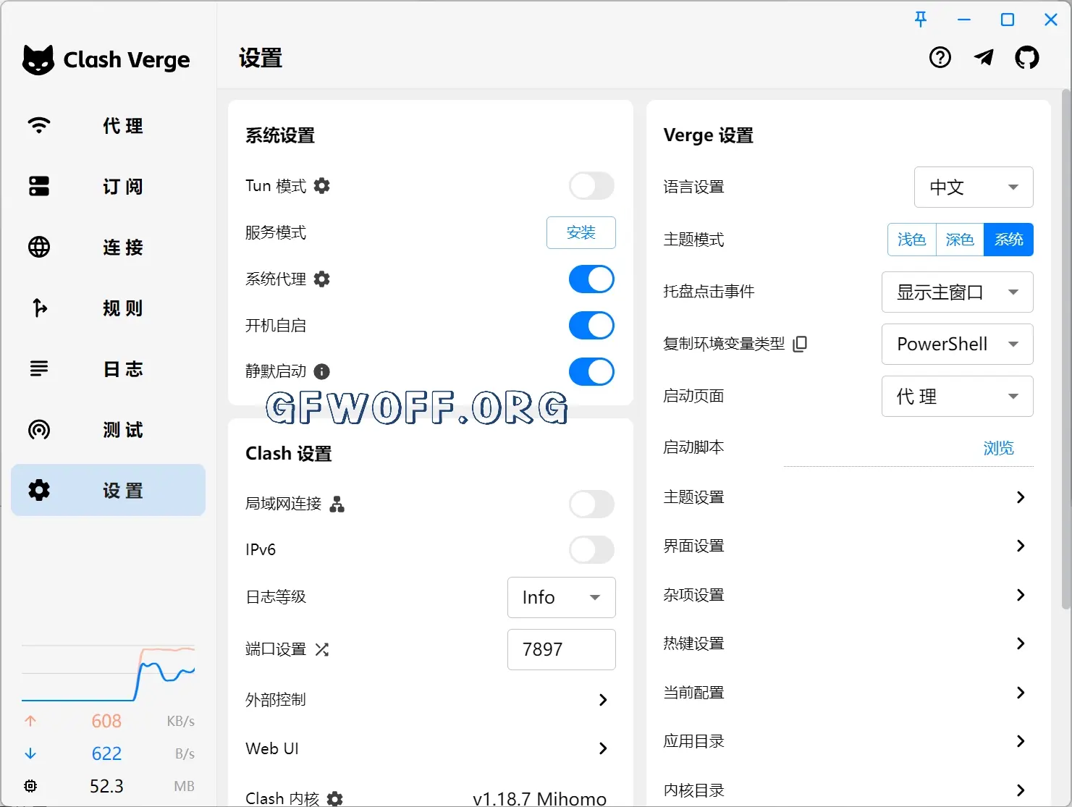Click the Clash Verge cat logo

[38, 59]
